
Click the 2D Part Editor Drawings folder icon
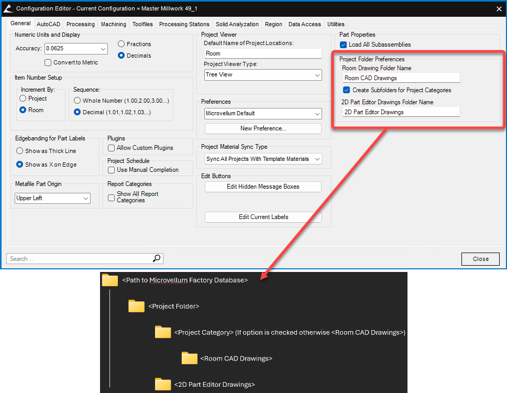163,384
